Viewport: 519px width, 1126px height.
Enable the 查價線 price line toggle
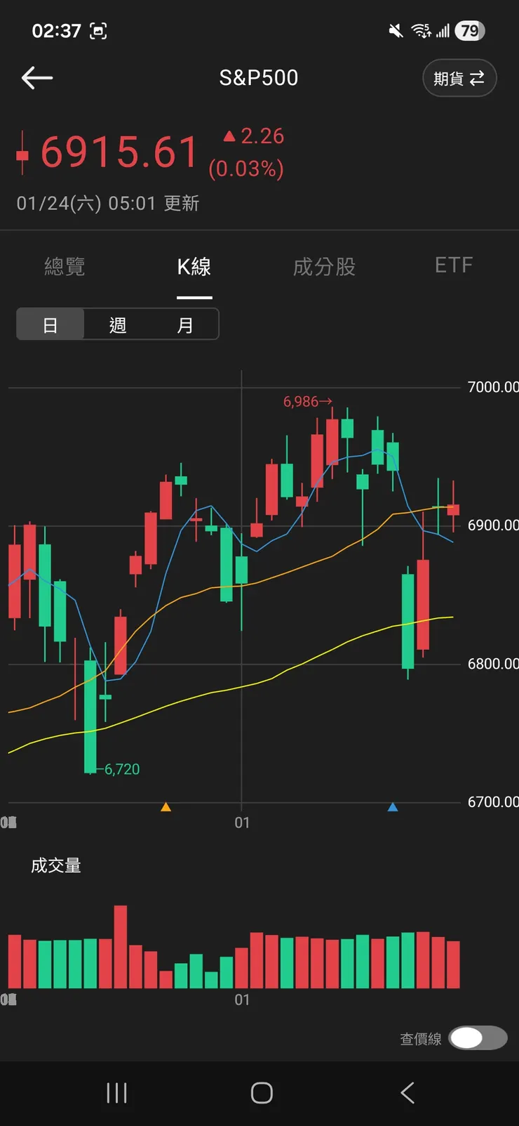point(478,1037)
